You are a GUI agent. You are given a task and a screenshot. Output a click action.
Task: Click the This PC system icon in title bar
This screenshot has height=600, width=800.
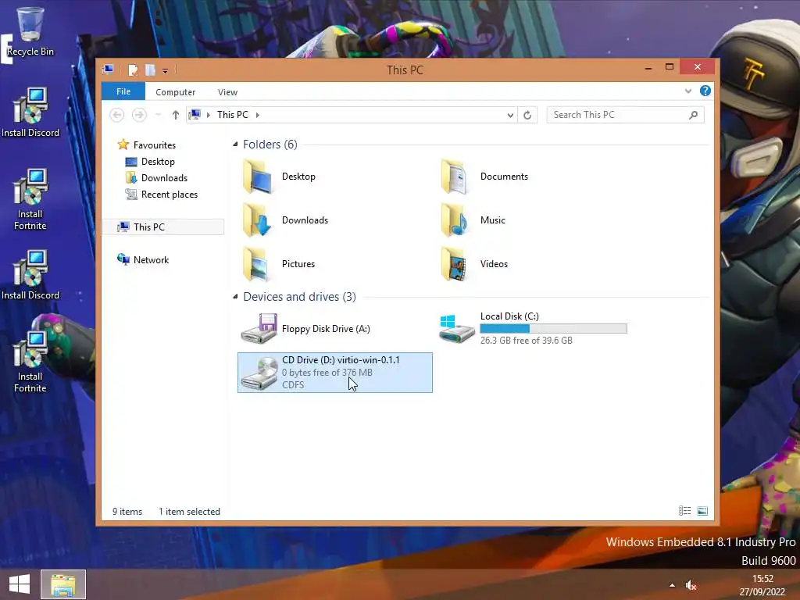coord(108,70)
